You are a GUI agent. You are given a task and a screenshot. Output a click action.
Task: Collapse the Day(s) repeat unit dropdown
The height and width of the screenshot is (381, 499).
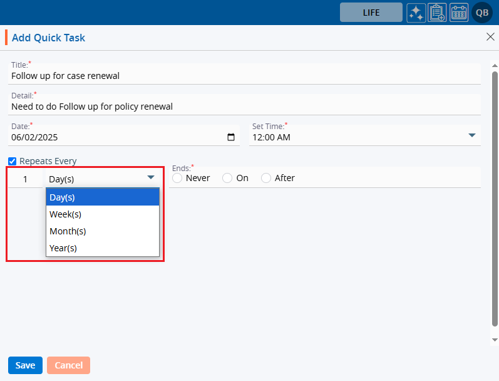pos(150,178)
